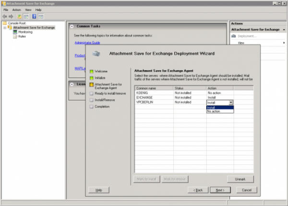
Task: Cancel the Deployment Wizard
Action: coord(247,190)
